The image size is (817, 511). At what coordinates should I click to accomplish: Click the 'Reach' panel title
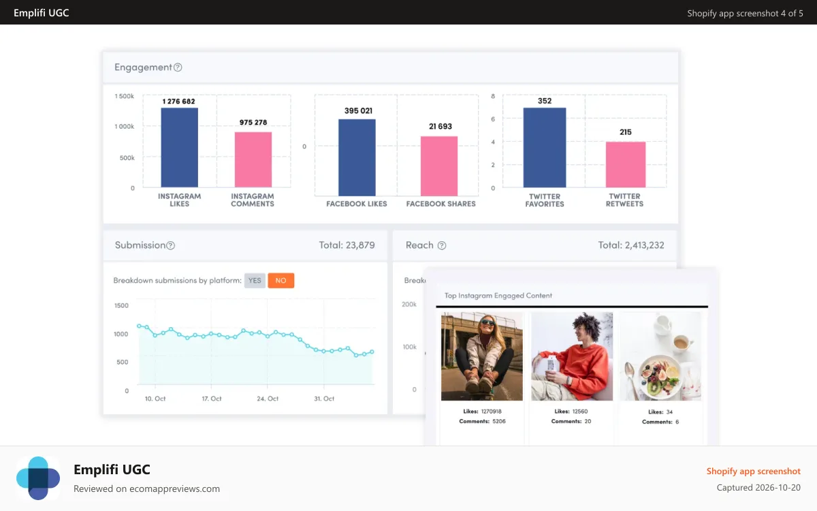pyautogui.click(x=419, y=245)
